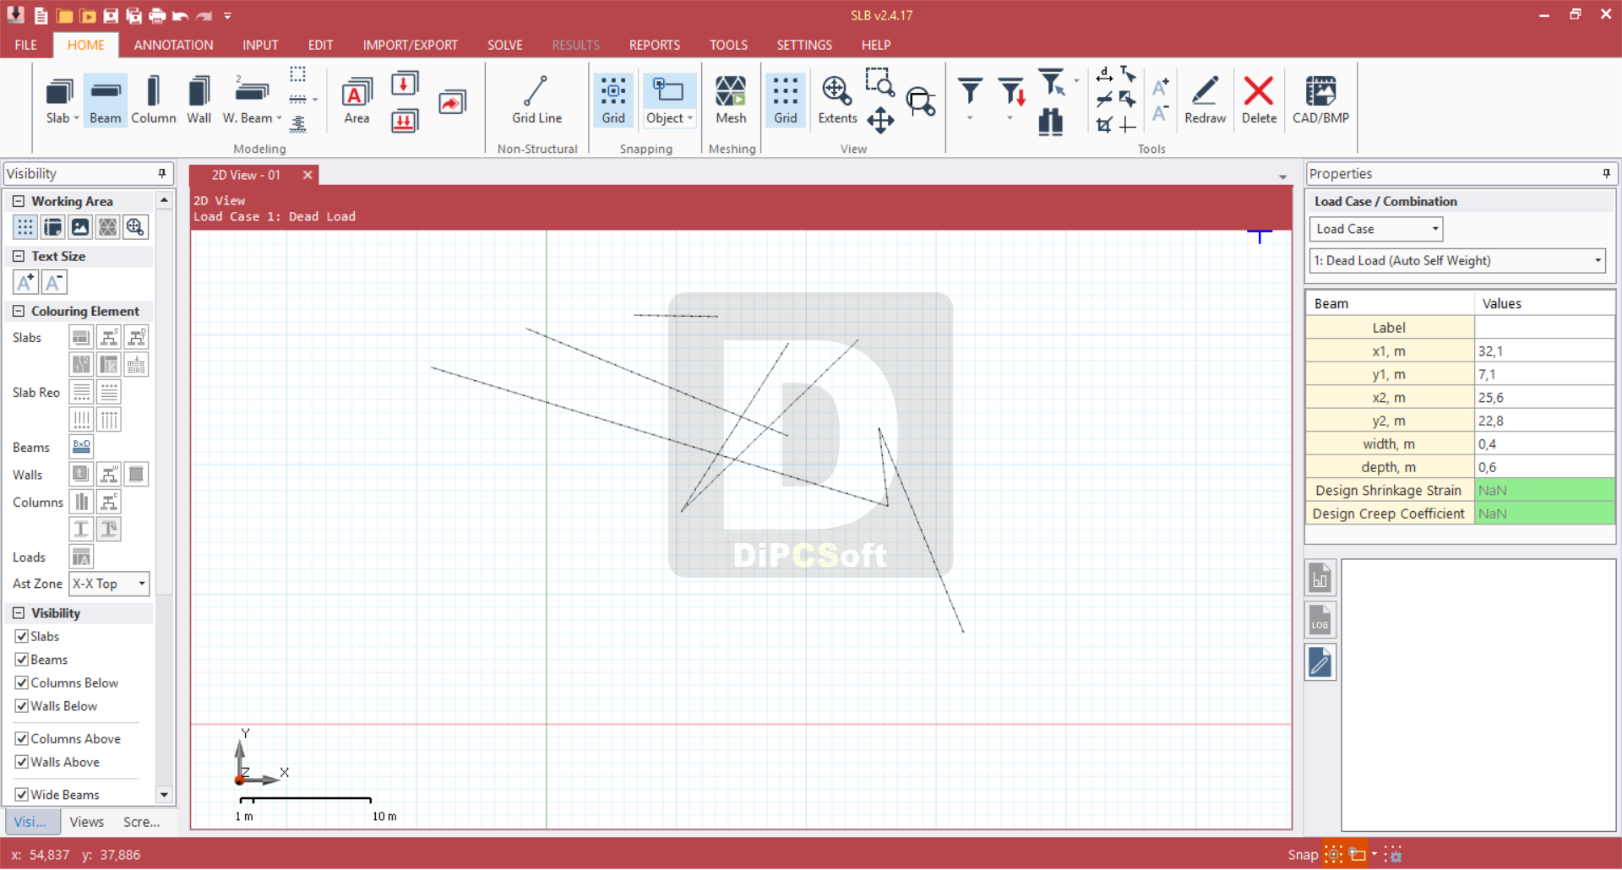This screenshot has height=870, width=1622.
Task: Select the Wall modeling tool
Action: tap(199, 100)
